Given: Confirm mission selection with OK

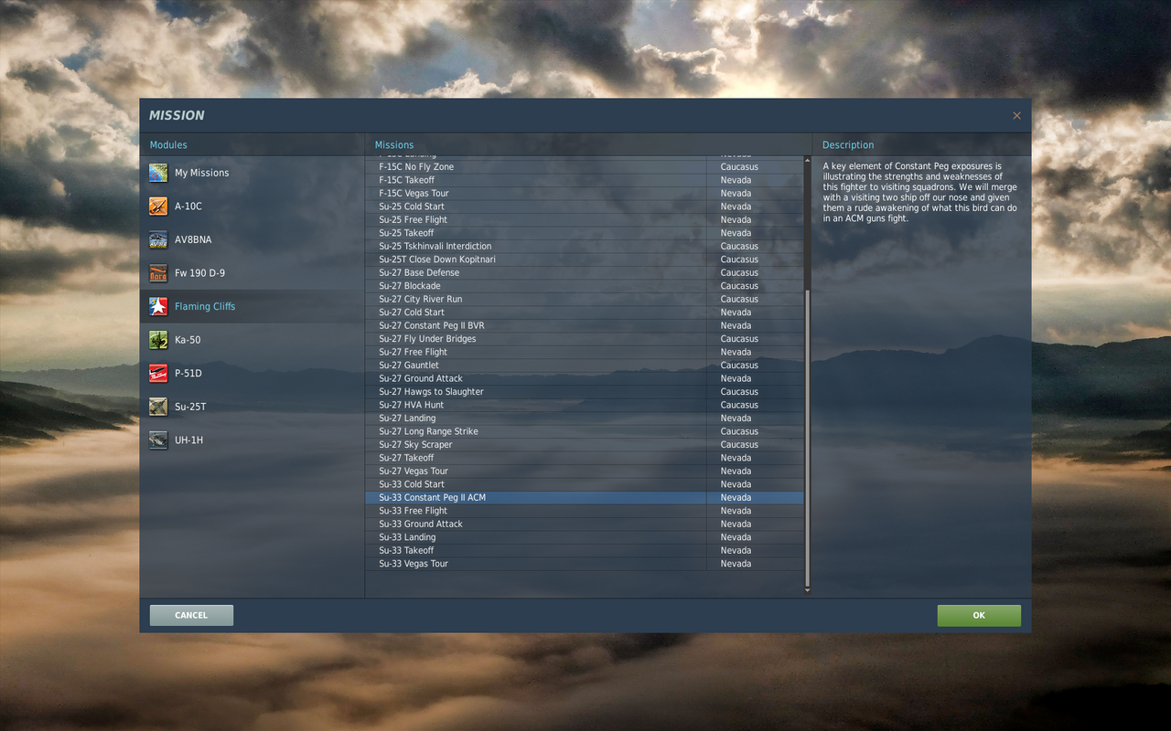Looking at the screenshot, I should [979, 615].
